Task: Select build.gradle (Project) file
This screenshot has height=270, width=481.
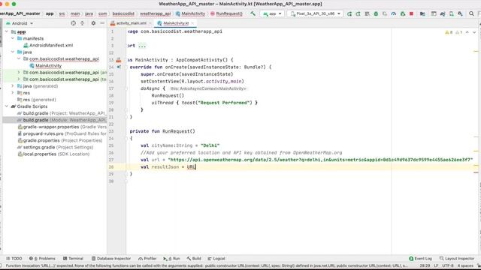Action: pos(62,113)
